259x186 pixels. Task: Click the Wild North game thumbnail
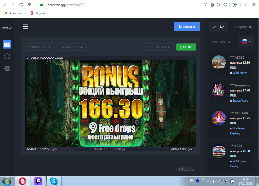point(219,62)
